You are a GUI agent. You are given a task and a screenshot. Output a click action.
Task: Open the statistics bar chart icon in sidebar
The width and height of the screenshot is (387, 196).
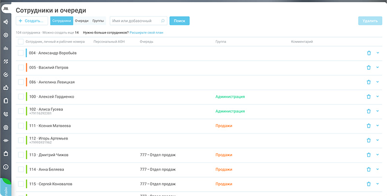(x=6, y=48)
